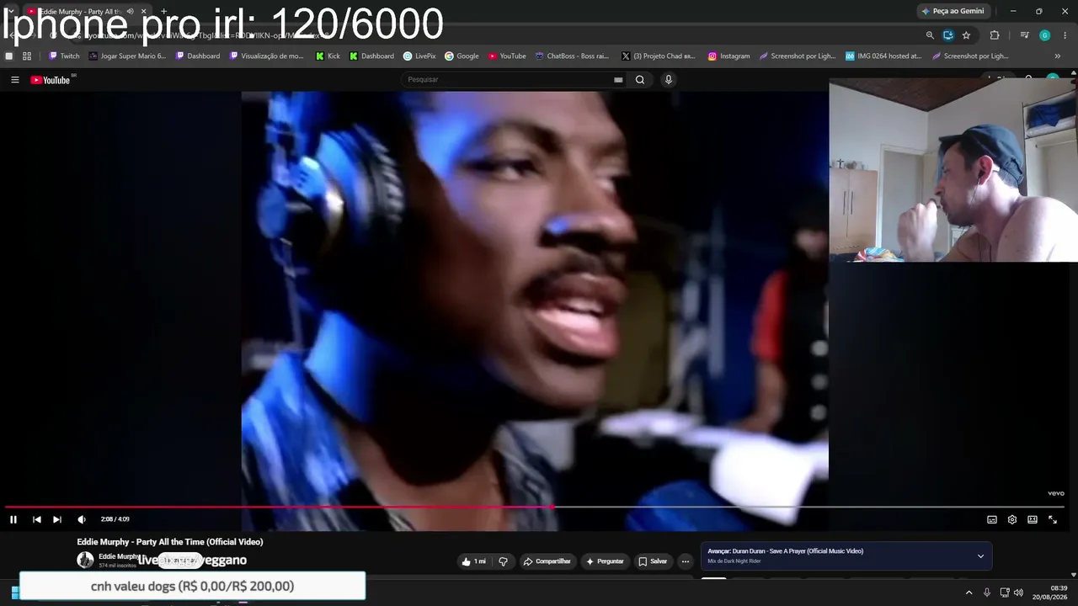The image size is (1078, 606).
Task: Open the taskbar speaker volume icon
Action: (1018, 593)
